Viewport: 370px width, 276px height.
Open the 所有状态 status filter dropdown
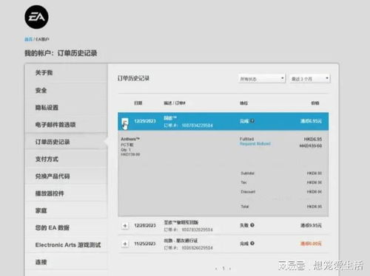(262, 78)
